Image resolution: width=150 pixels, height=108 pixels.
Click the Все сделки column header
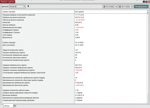110,12
